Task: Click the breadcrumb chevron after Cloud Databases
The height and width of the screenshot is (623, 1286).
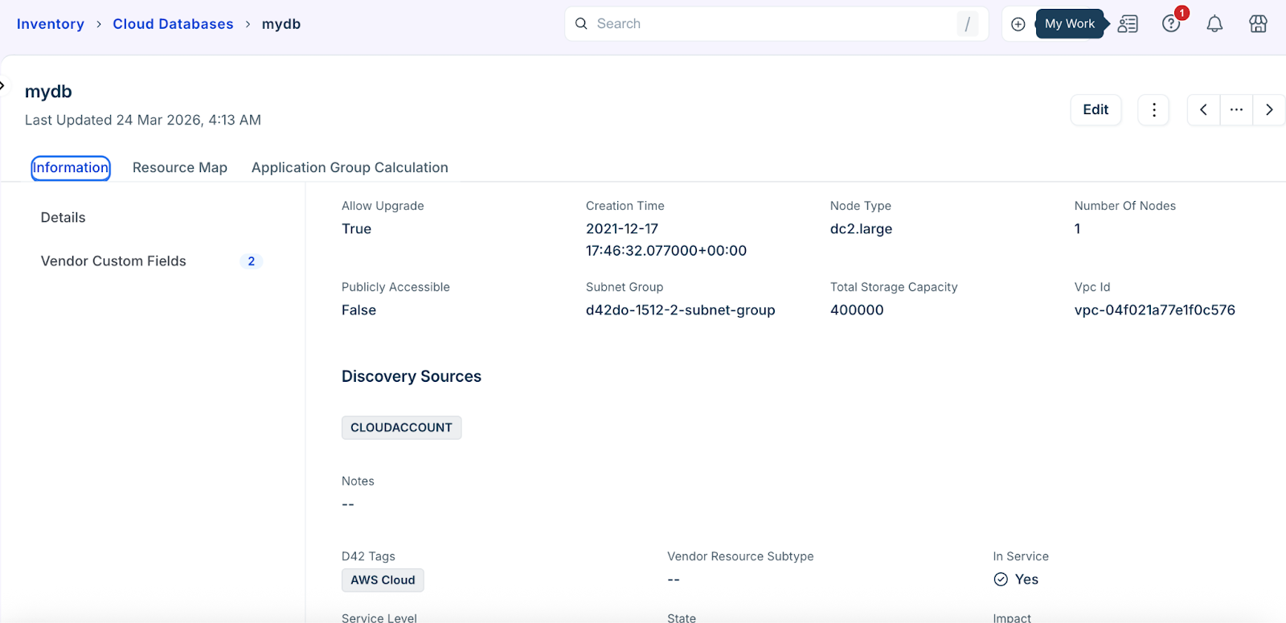Action: 248,24
